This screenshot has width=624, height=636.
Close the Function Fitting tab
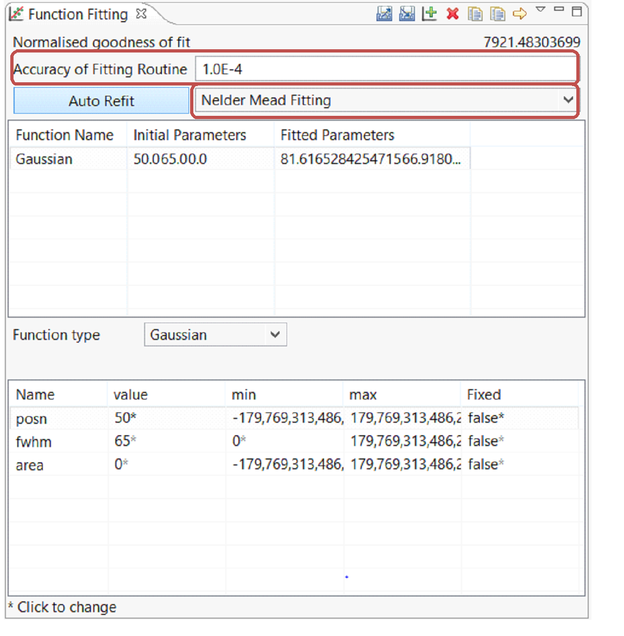click(141, 14)
